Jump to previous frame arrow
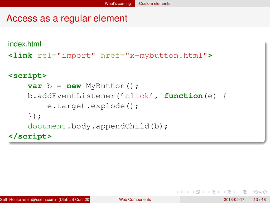Viewport: 270px width, 203px height. coord(193,192)
